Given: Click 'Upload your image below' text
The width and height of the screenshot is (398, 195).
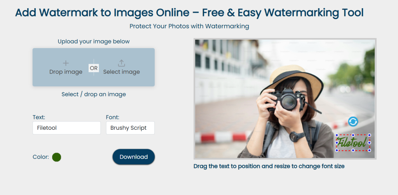Looking at the screenshot, I should point(94,41).
